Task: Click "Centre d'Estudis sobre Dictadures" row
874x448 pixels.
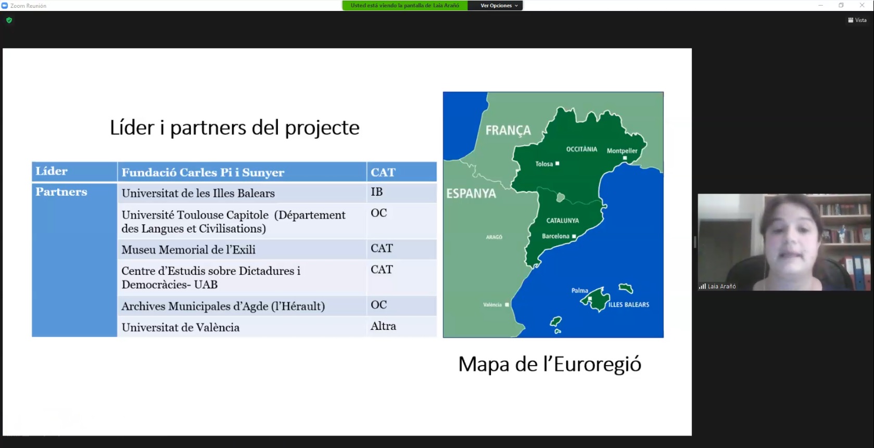Action: coord(242,278)
